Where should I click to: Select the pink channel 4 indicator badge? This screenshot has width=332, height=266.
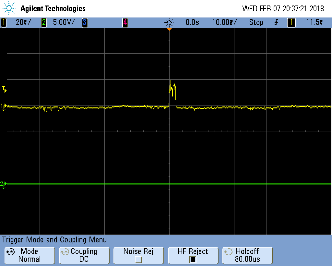[125, 22]
